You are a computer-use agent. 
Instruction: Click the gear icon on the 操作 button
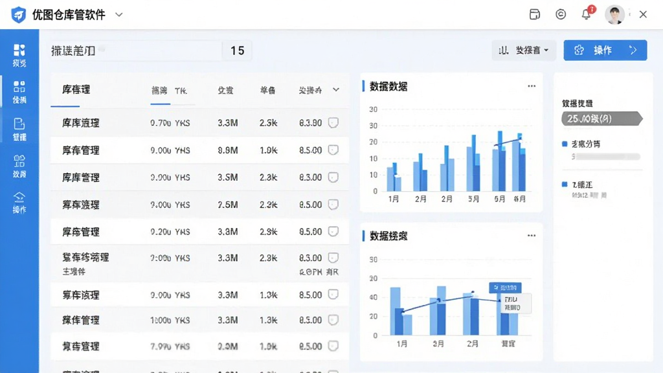click(579, 51)
